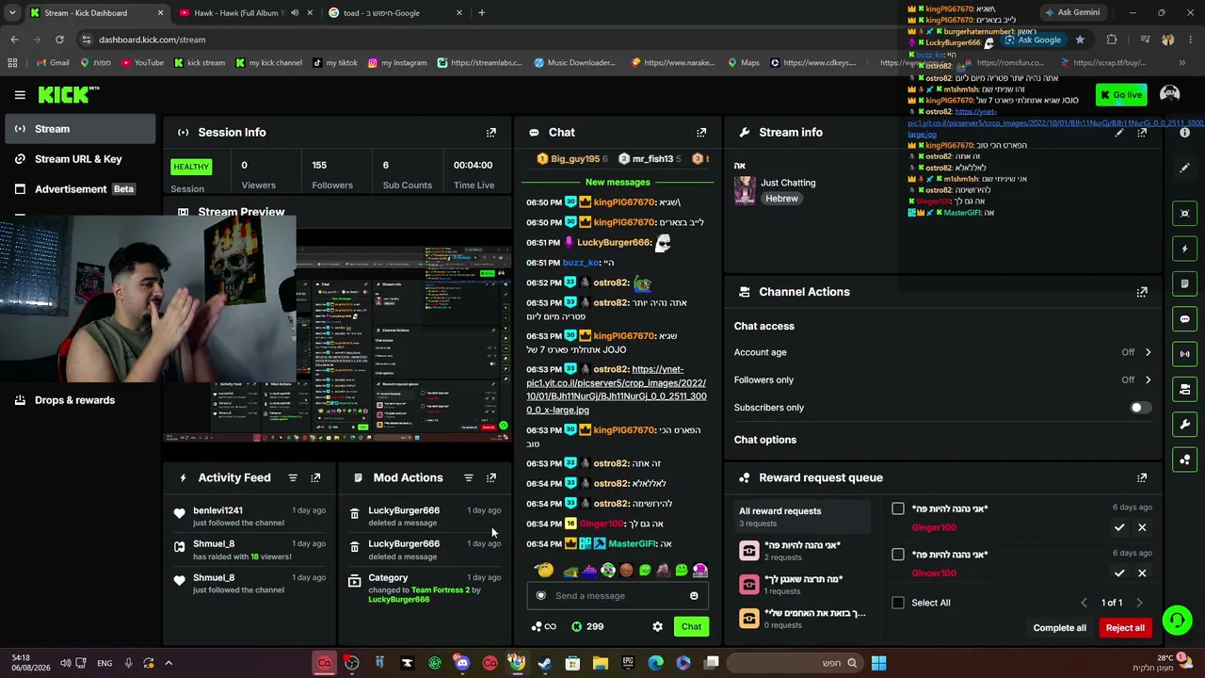1205x678 pixels.
Task: Select Stream in the sidebar
Action: [x=78, y=129]
